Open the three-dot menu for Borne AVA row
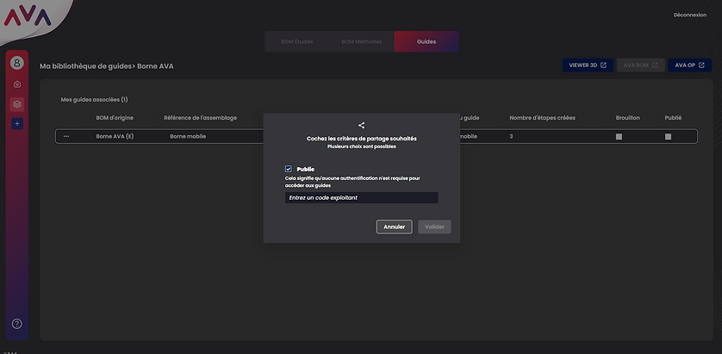722x354 pixels. pos(66,136)
